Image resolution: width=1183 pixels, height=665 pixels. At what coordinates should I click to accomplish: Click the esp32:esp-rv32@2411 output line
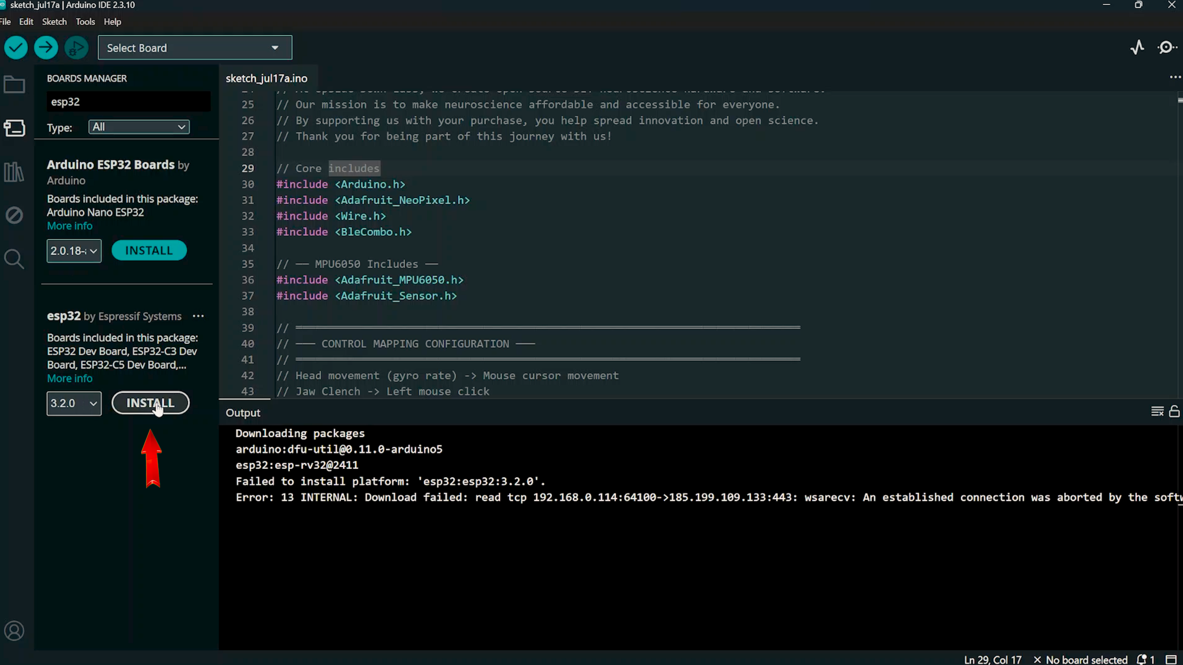297,465
